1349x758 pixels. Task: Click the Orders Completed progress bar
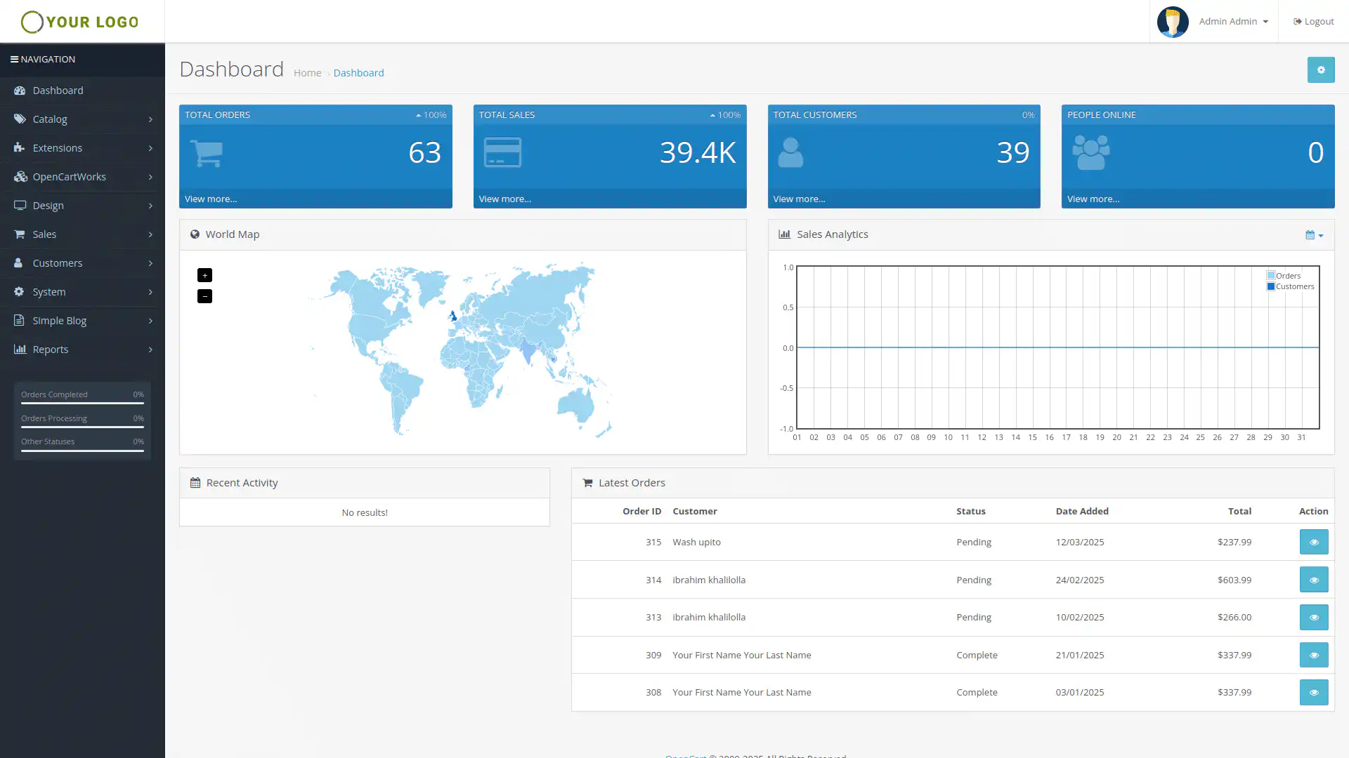pyautogui.click(x=82, y=403)
